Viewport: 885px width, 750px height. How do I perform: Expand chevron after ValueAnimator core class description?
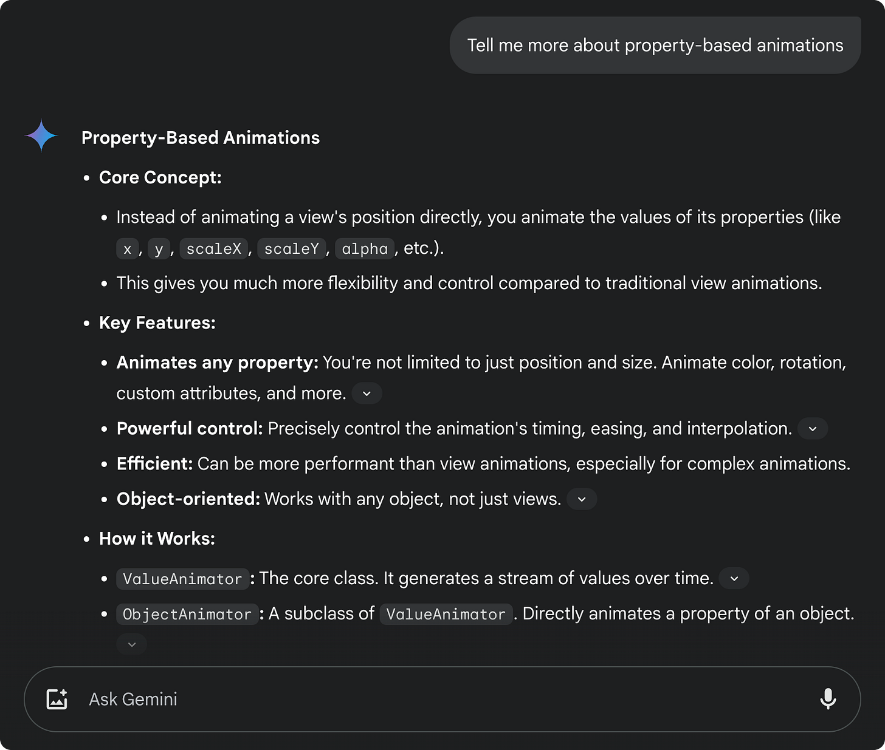[734, 579]
